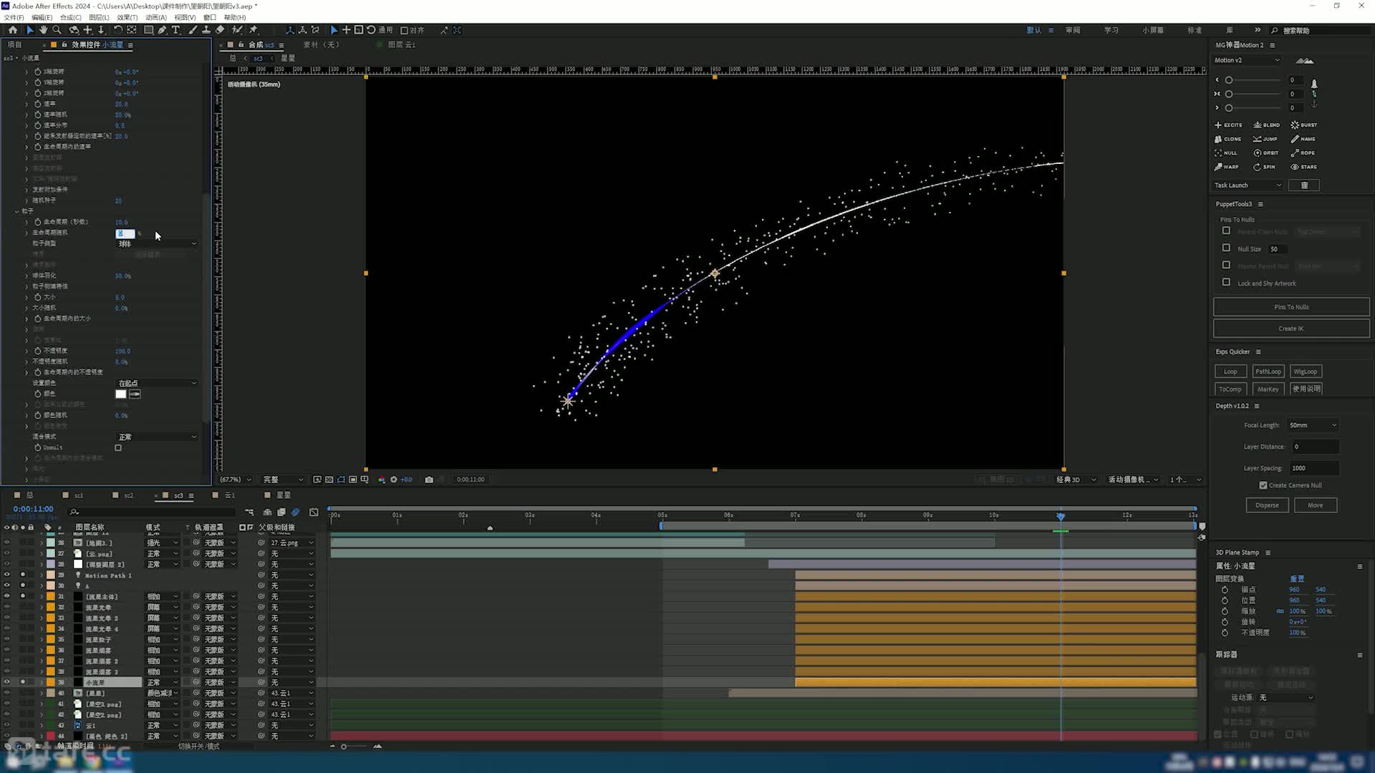Viewport: 1375px width, 773px height.
Task: Open blend mode dropdown of layer 小流星
Action: 163,683
